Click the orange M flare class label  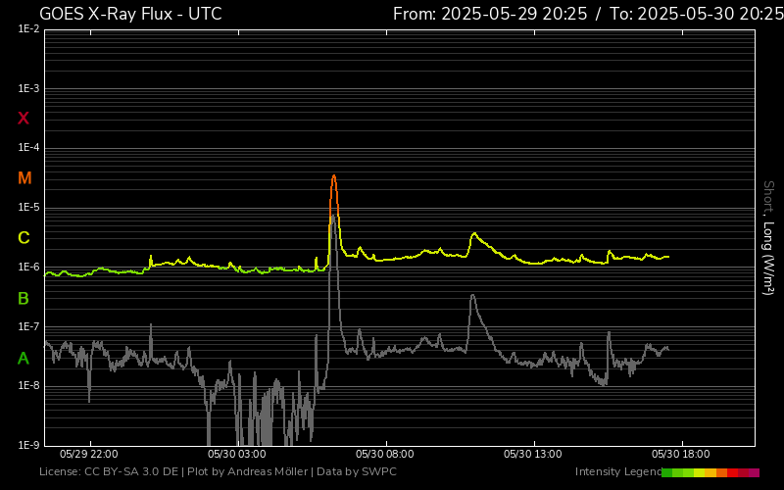pyautogui.click(x=24, y=178)
